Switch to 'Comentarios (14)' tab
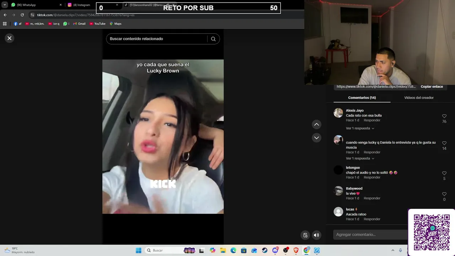The image size is (455, 256). tap(362, 98)
